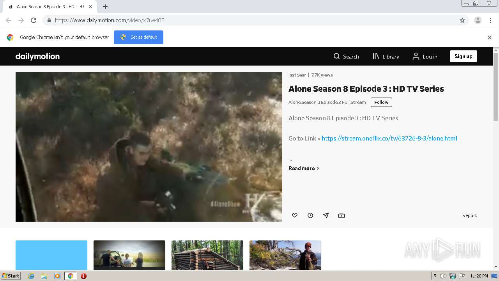The width and height of the screenshot is (499, 281).
Task: Click the red Opera taskbar icon
Action: pyautogui.click(x=83, y=276)
